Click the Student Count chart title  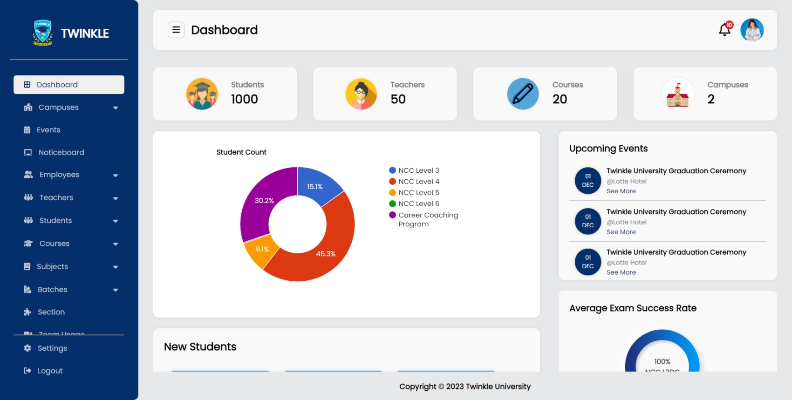coord(241,152)
